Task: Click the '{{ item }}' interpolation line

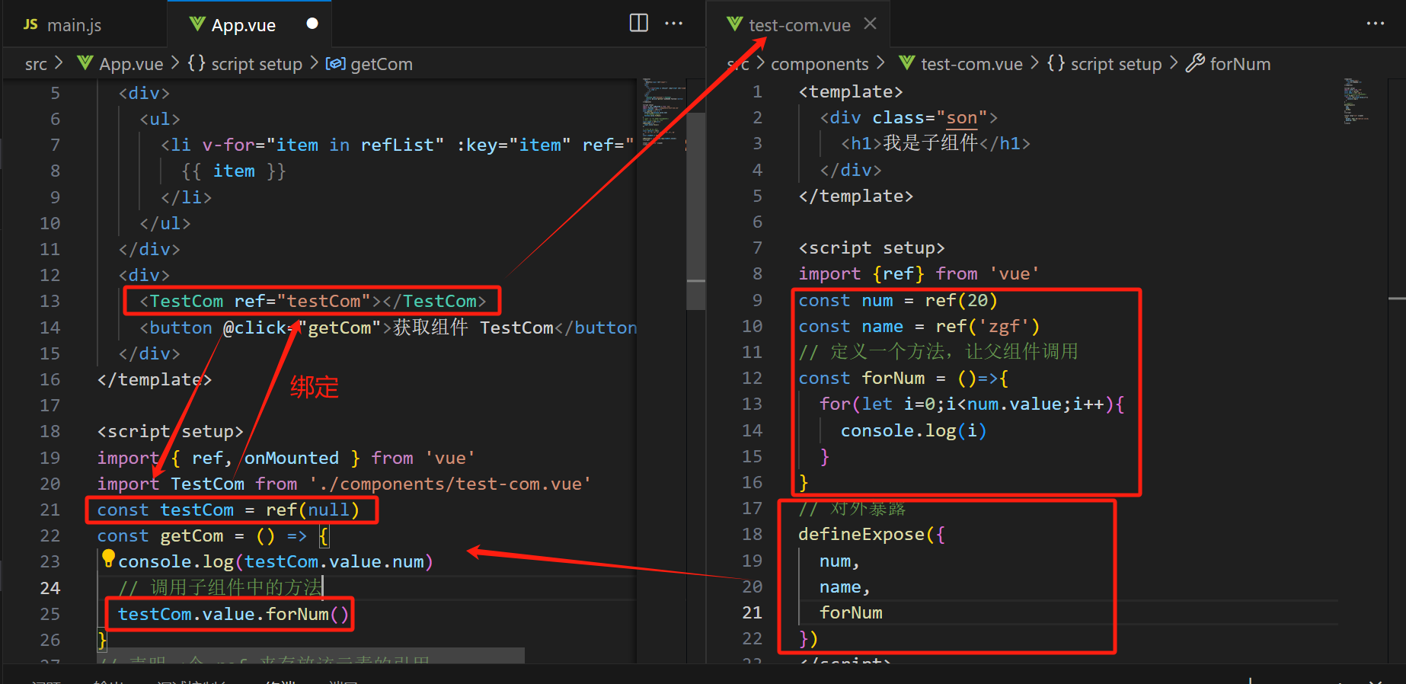Action: click(234, 171)
